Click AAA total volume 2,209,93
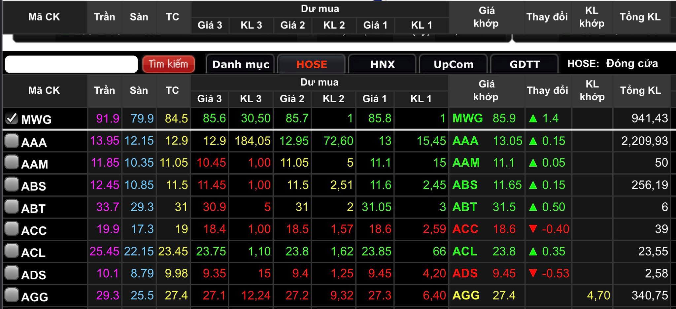 coord(645,141)
